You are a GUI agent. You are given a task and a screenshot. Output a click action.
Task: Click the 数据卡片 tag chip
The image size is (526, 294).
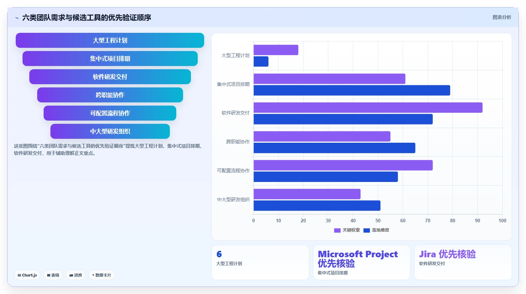tap(102, 275)
